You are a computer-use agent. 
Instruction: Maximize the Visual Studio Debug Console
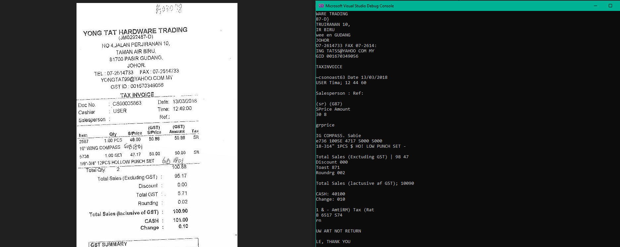(610, 6)
